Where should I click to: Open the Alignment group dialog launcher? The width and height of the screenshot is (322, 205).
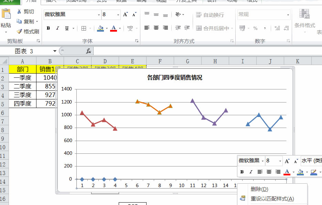(232, 41)
